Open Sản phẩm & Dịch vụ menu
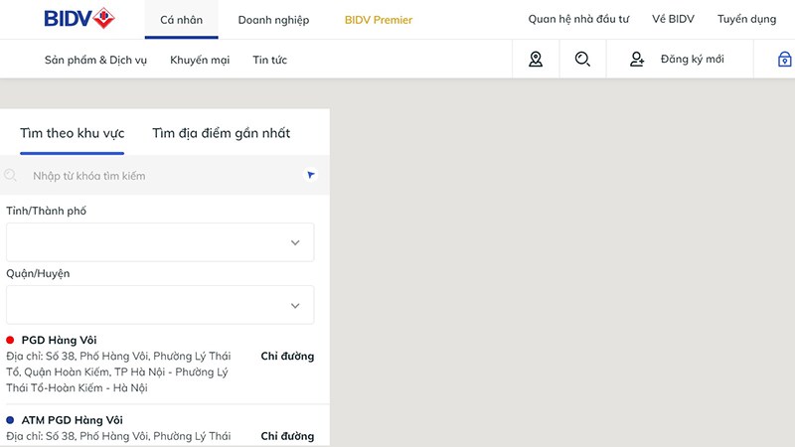 point(95,60)
